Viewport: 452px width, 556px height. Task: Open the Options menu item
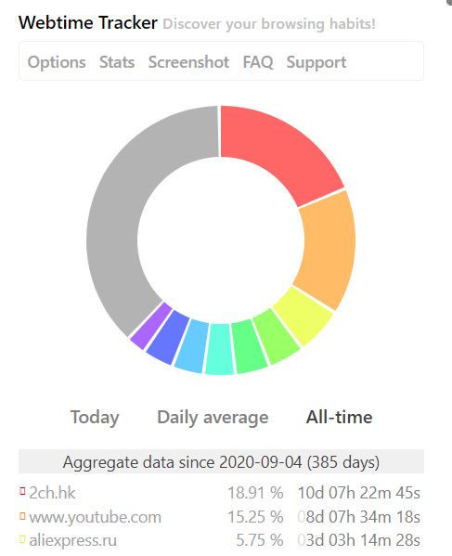point(57,62)
